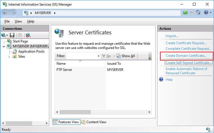Click Create Certificate Request... link
Image resolution: width=214 pixels, height=133 pixels.
click(x=186, y=43)
